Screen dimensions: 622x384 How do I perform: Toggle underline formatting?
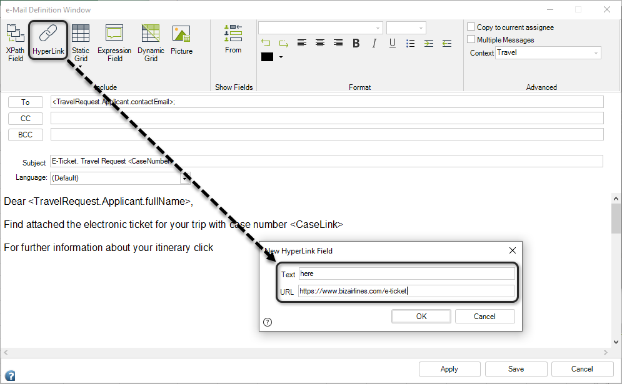point(393,43)
